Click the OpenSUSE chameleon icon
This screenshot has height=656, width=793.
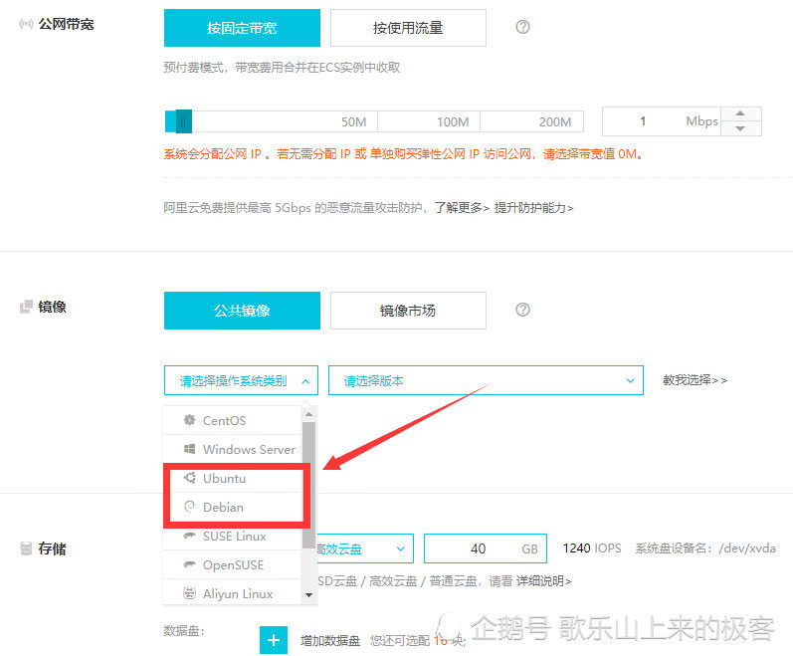[x=189, y=564]
